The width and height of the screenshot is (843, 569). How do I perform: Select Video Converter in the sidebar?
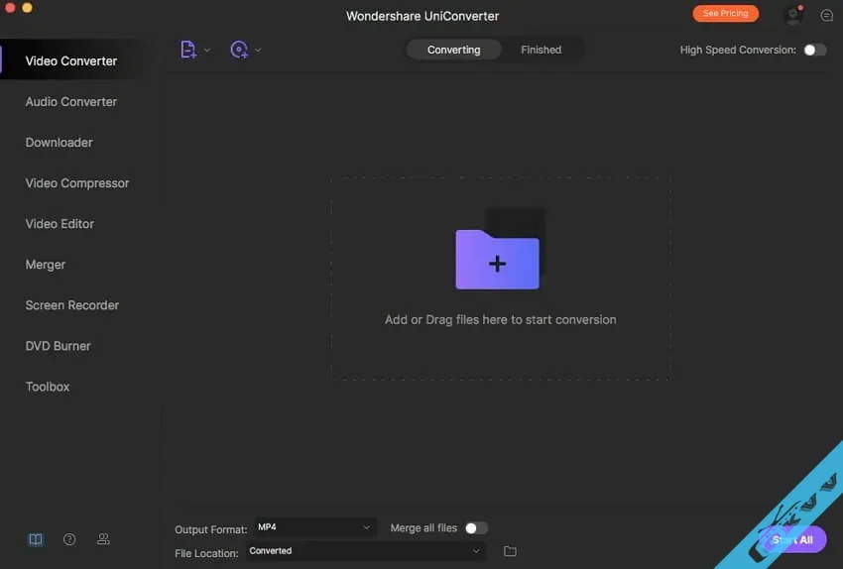[x=71, y=60]
